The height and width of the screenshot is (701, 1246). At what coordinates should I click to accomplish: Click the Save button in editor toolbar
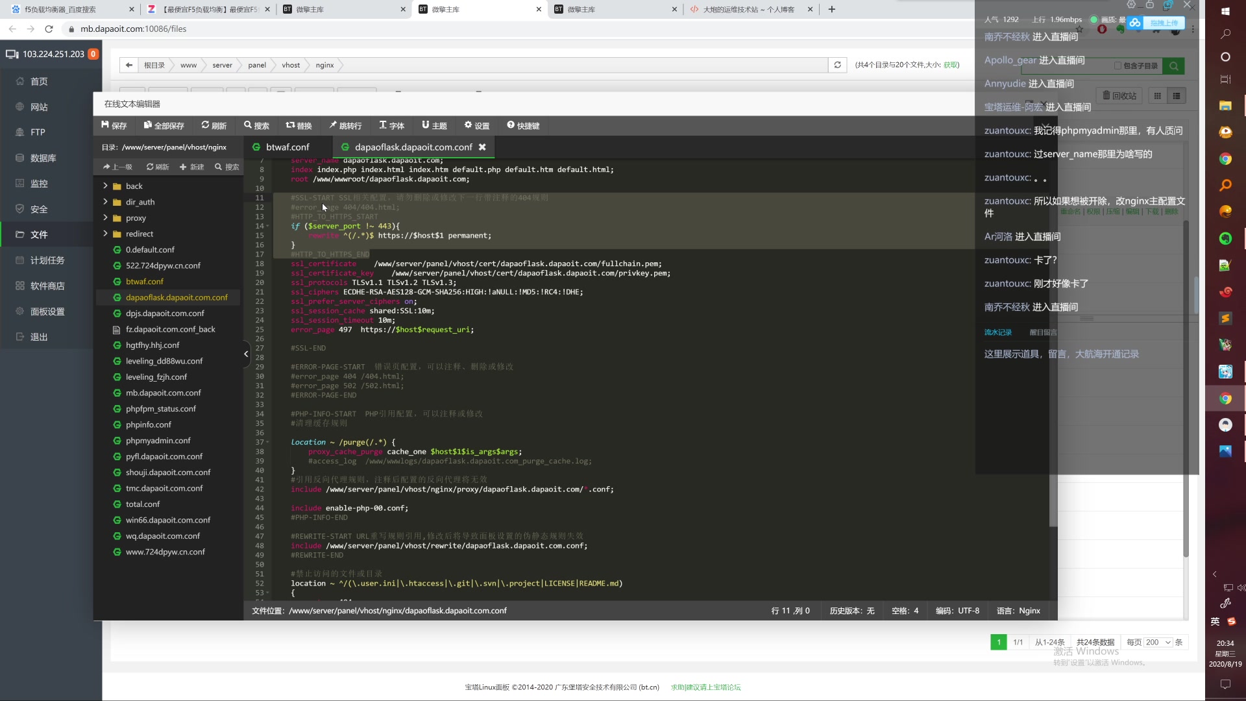pos(114,125)
